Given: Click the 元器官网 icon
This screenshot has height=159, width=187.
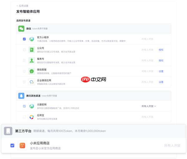Looking at the screenshot, I should [x=31, y=106].
